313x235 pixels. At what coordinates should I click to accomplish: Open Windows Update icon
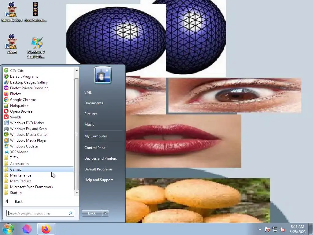point(6,146)
